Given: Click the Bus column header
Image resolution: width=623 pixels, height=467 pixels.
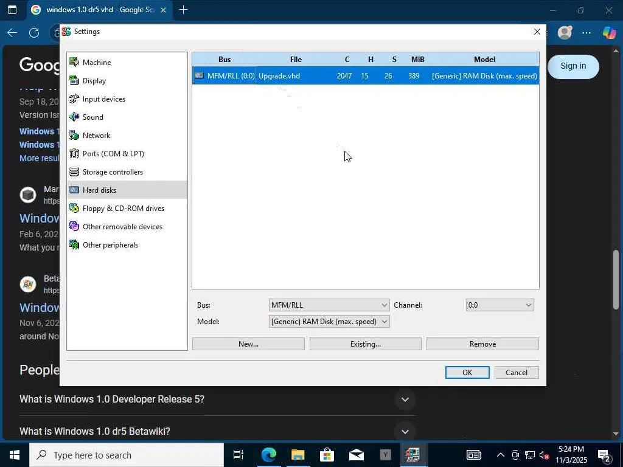Looking at the screenshot, I should (224, 60).
